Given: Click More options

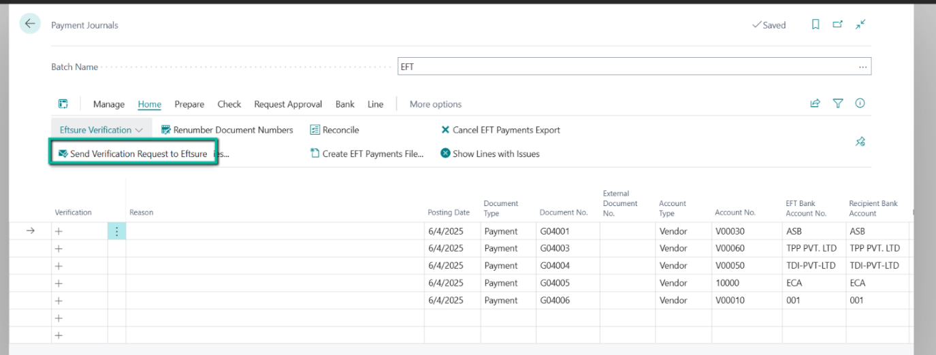Looking at the screenshot, I should coord(436,104).
